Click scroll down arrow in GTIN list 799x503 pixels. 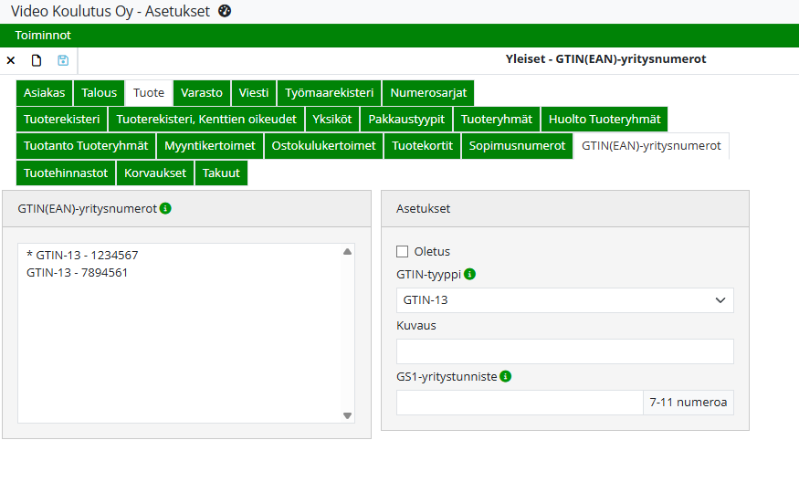click(x=347, y=415)
